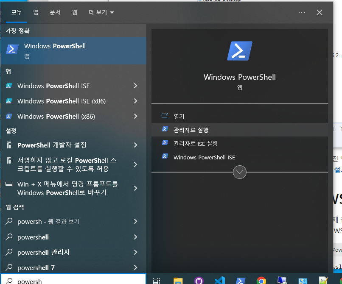This screenshot has height=284, width=342.
Task: Switch to the 웹 tab
Action: tap(75, 12)
